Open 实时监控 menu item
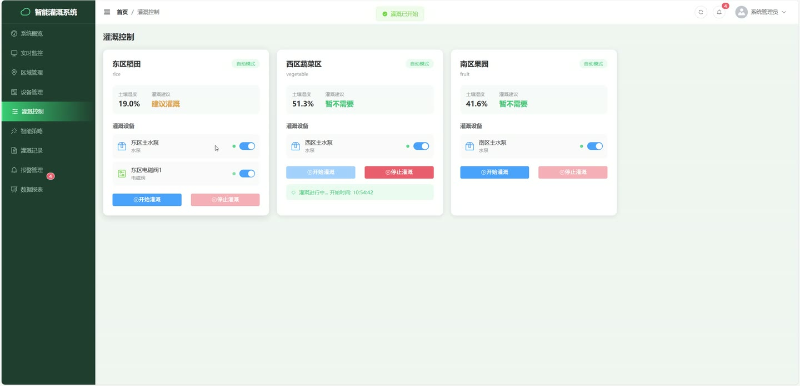The height and width of the screenshot is (386, 800). [x=48, y=53]
